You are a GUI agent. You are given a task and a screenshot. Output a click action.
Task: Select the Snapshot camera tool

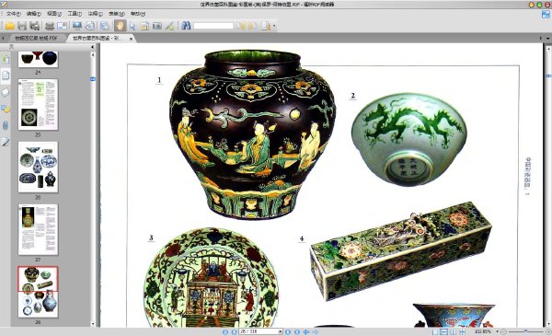point(157,26)
